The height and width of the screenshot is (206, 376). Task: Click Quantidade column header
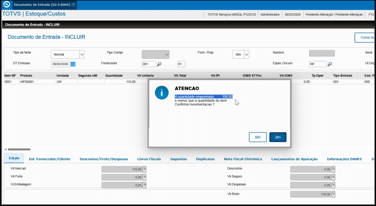[x=114, y=76]
